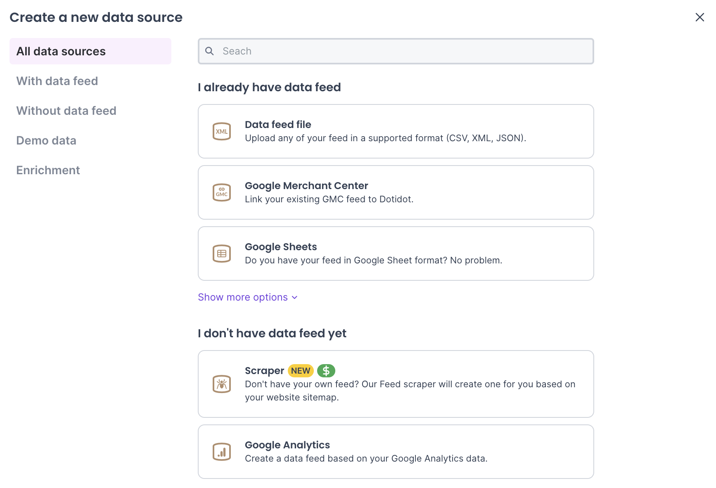Switch to With data feed category

pyautogui.click(x=57, y=81)
